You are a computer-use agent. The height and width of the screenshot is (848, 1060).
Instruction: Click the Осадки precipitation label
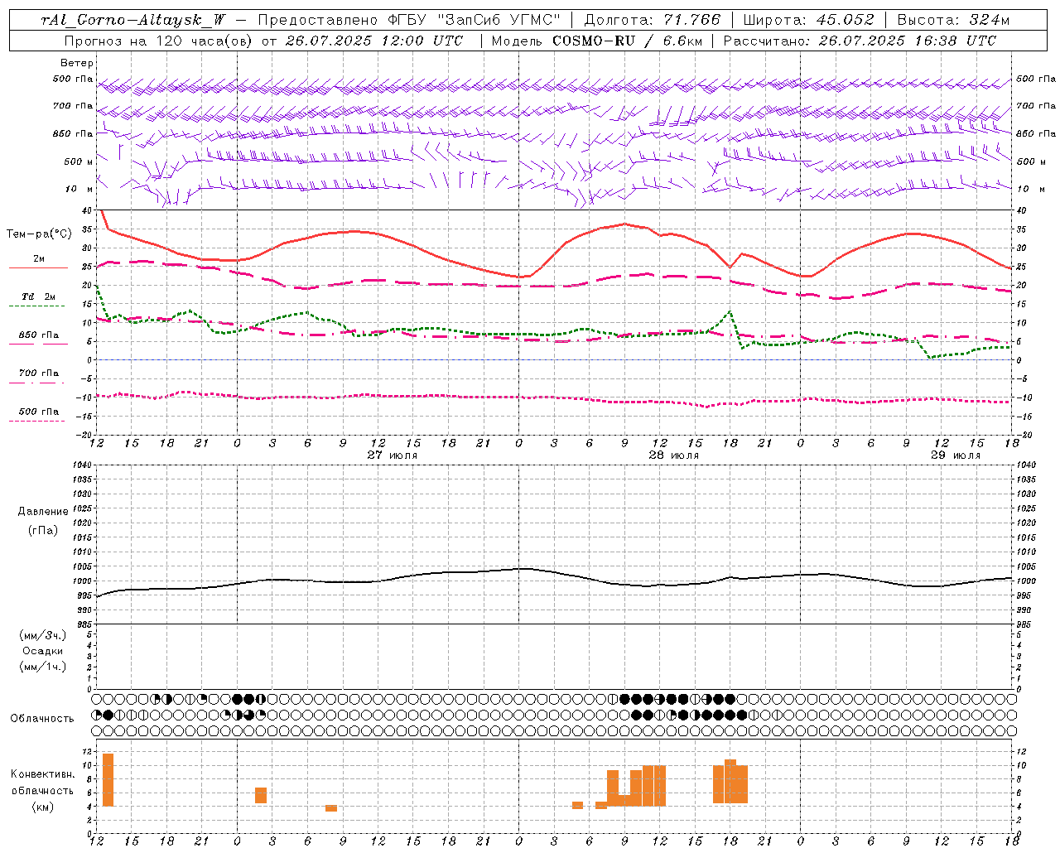[42, 651]
